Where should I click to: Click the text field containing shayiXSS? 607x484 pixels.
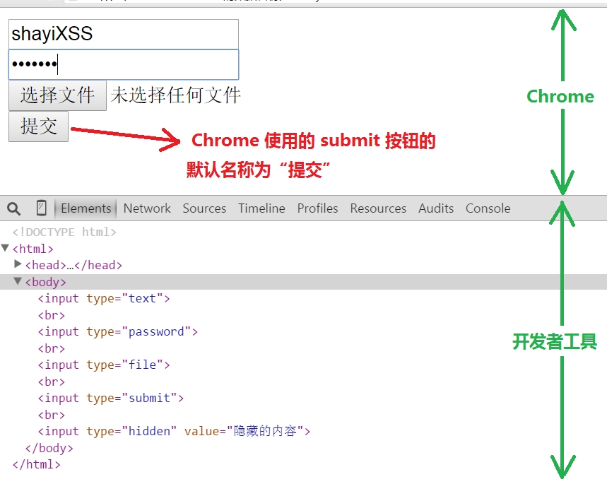[124, 34]
